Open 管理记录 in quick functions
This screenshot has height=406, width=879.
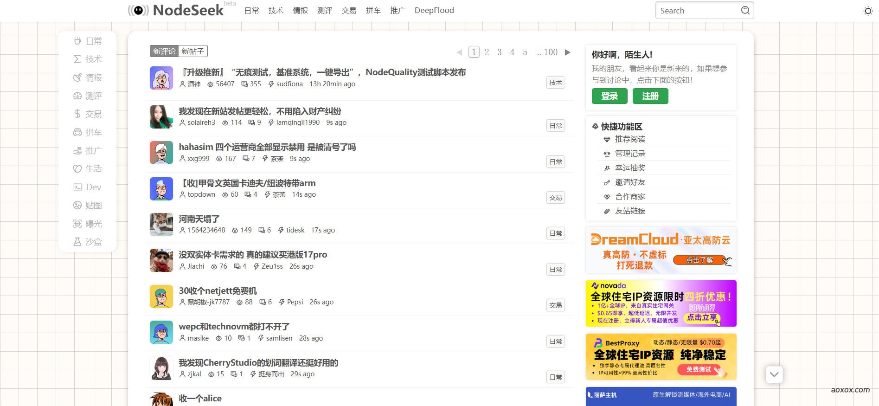630,154
